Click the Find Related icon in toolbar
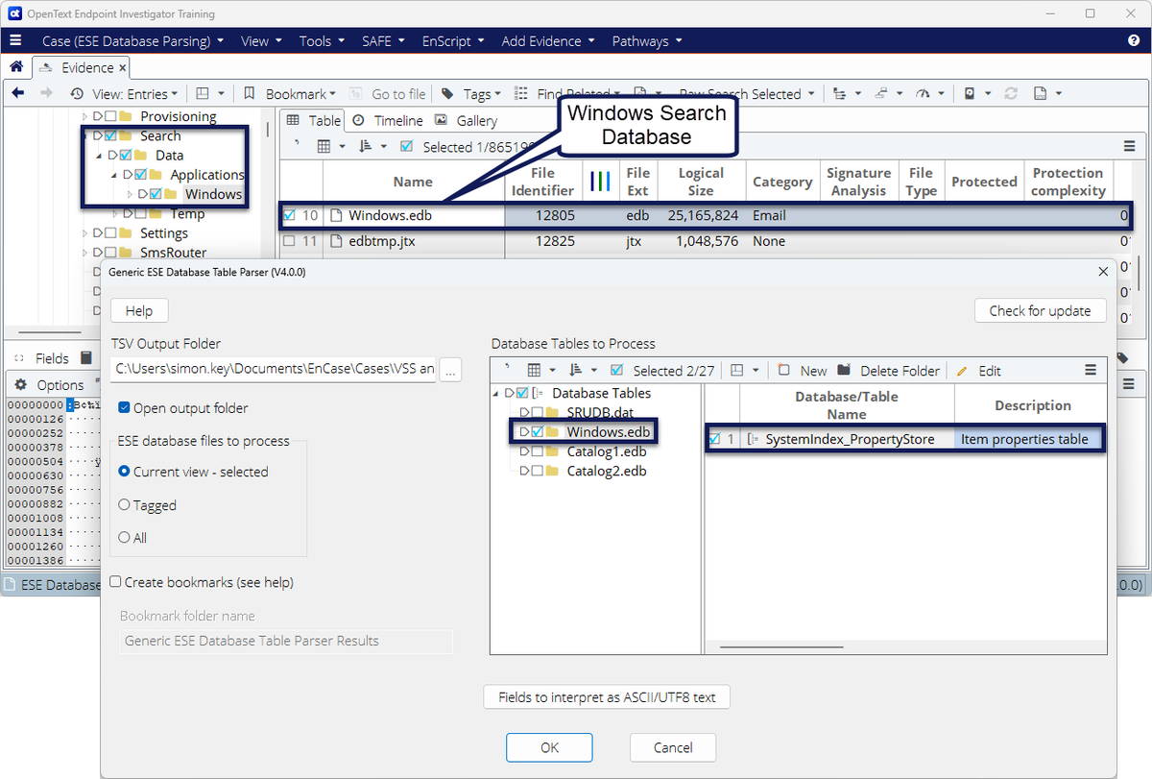This screenshot has height=779, width=1152. tap(521, 93)
